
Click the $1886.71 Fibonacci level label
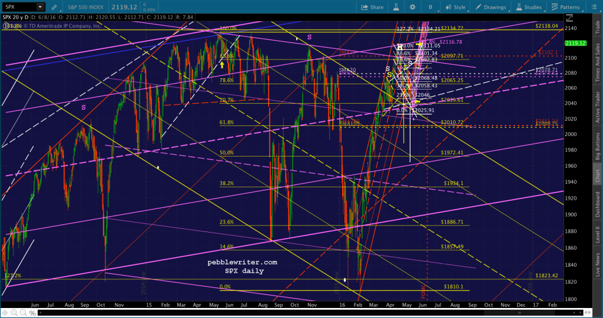[452, 222]
